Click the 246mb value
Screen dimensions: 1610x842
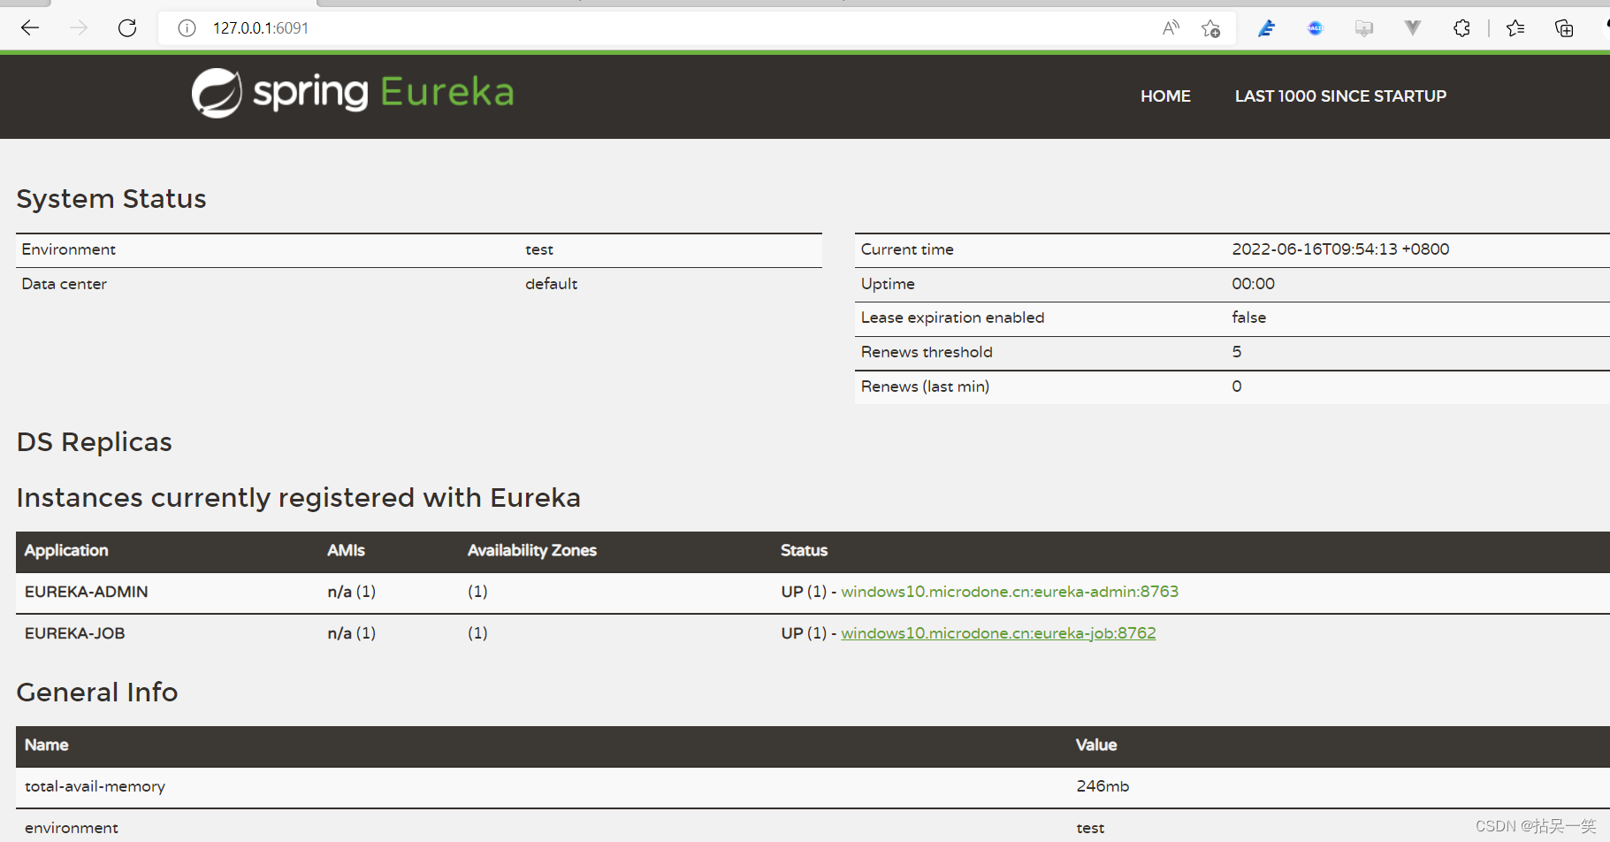(x=1103, y=786)
